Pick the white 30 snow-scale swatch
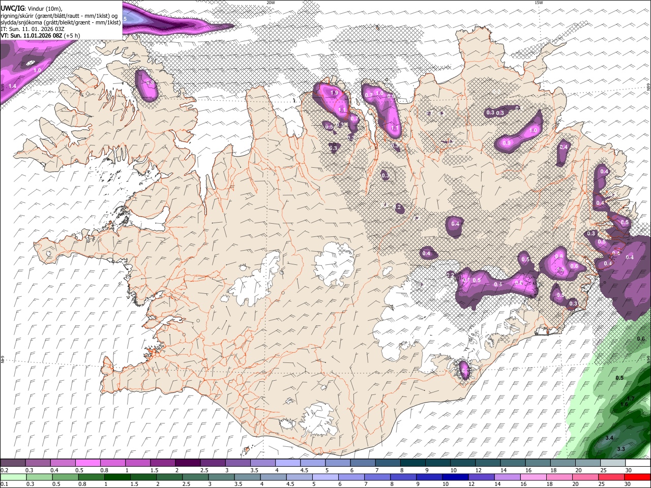651x488 pixels. pos(638,463)
